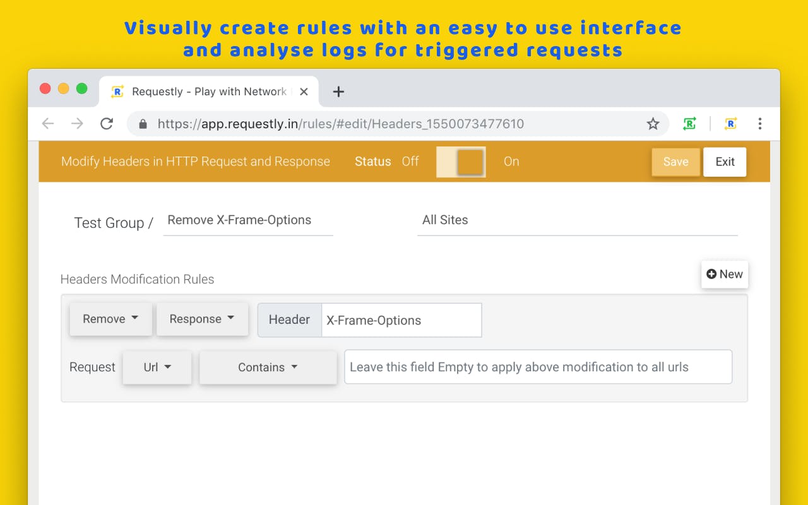This screenshot has width=808, height=505.
Task: Open the Response target dropdown
Action: 202,319
